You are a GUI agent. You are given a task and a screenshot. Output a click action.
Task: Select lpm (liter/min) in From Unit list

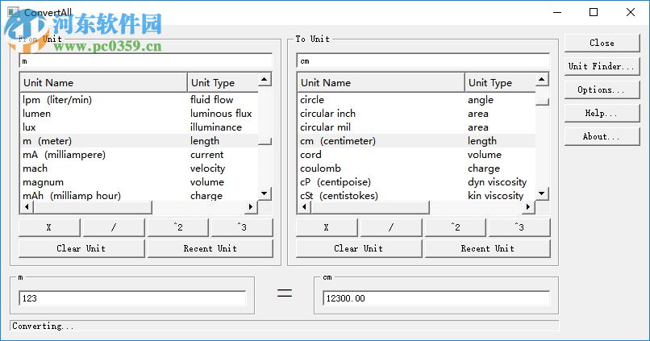click(139, 100)
